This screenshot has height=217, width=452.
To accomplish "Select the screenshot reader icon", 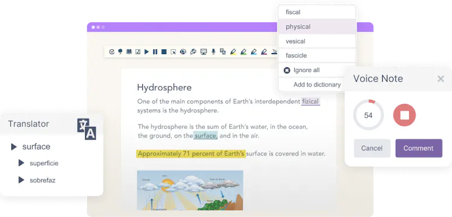I will click(x=173, y=52).
